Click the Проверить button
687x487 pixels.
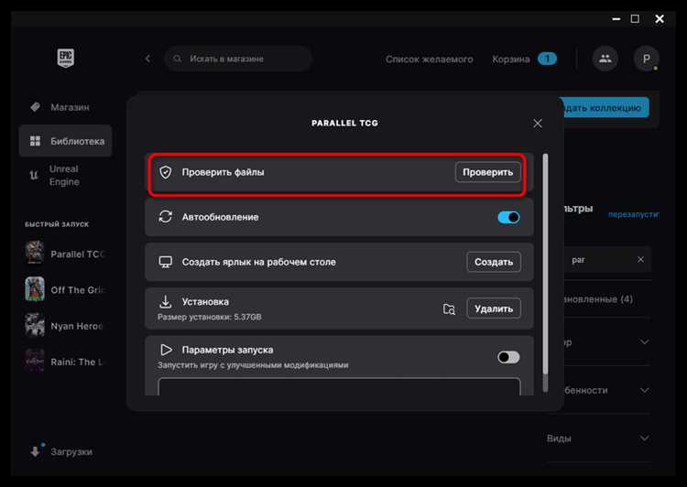487,172
